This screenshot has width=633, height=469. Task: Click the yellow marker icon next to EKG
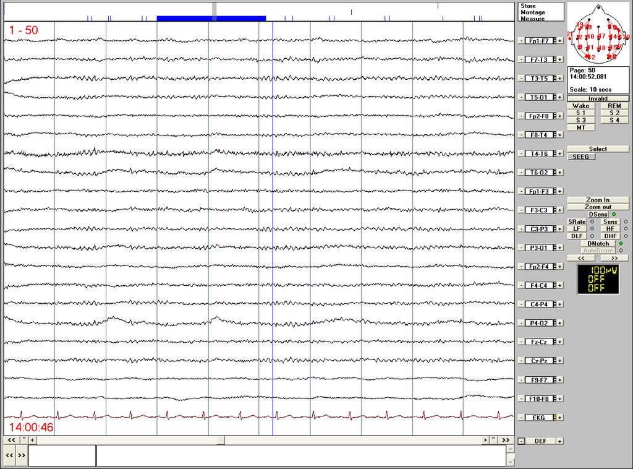pyautogui.click(x=554, y=418)
